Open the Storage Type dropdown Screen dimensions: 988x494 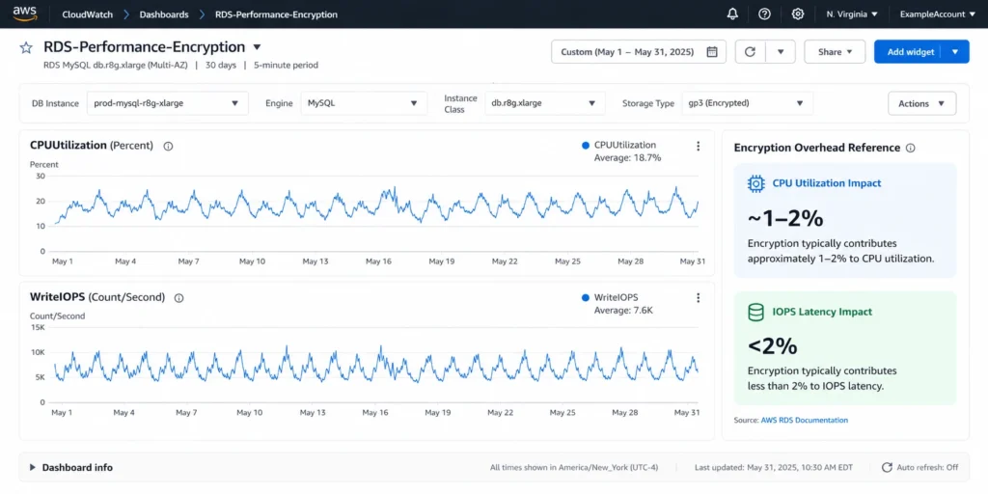point(747,103)
